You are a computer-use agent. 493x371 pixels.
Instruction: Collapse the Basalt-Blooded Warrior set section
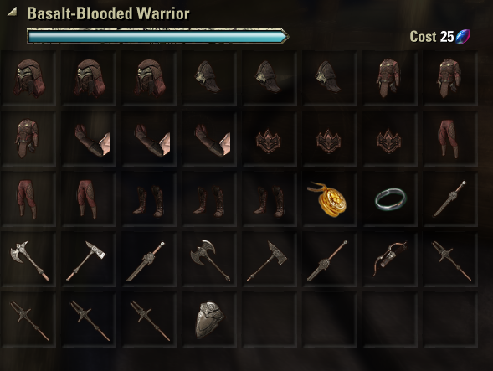12,13
